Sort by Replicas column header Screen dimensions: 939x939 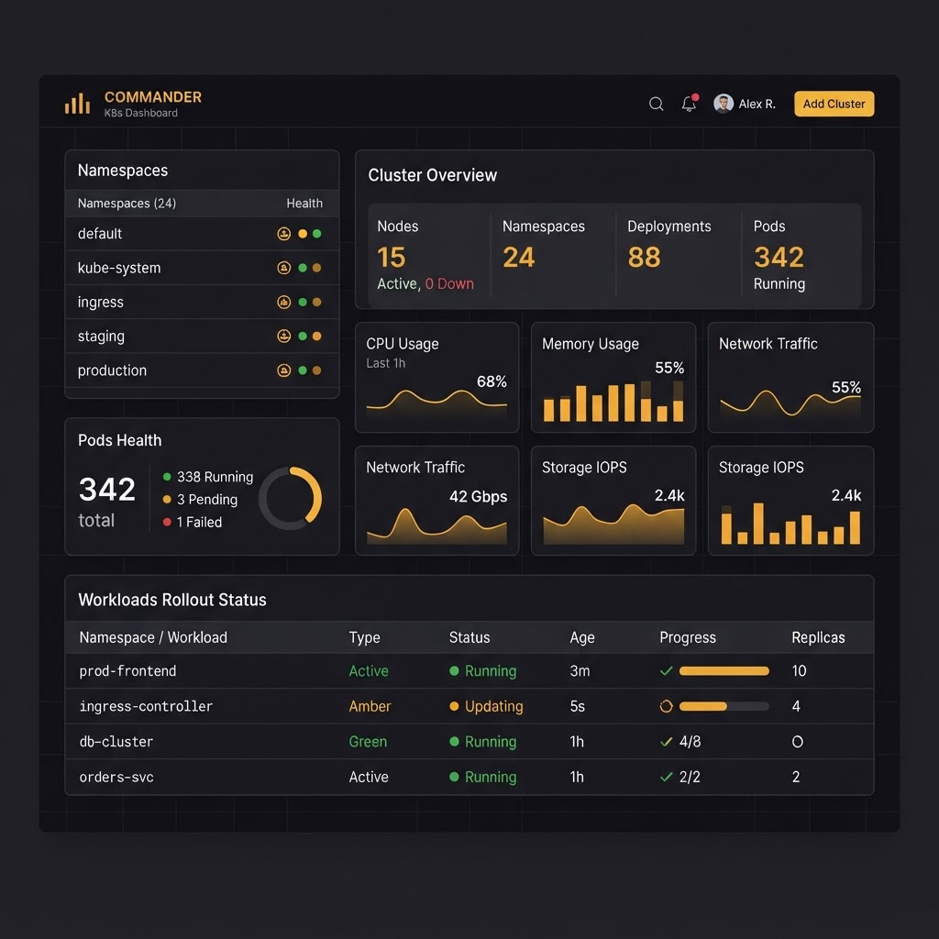[x=818, y=637]
